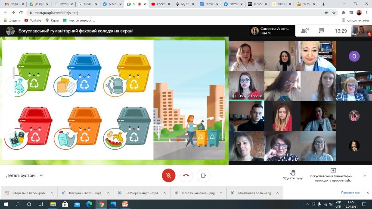The width and height of the screenshot is (372, 209).
Task: Open the Карти bookmark
Action: [x=52, y=20]
